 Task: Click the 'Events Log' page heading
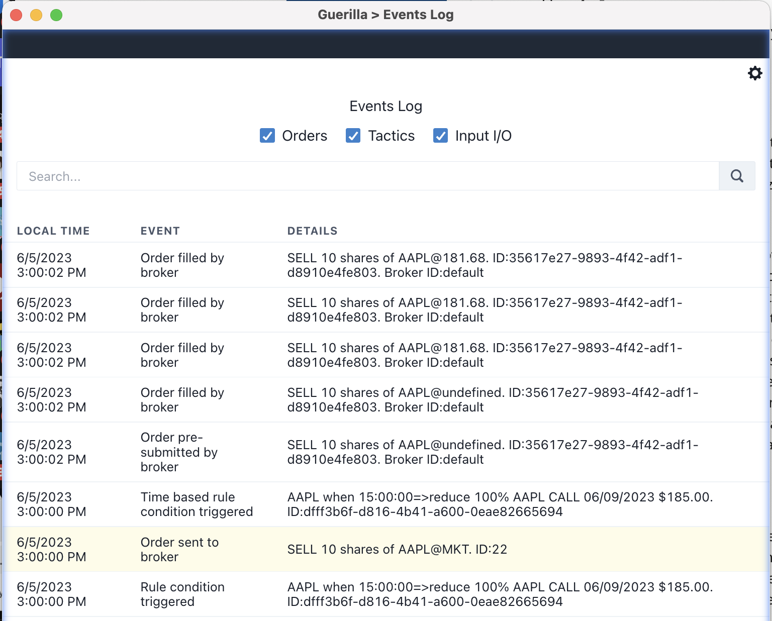[x=386, y=106]
